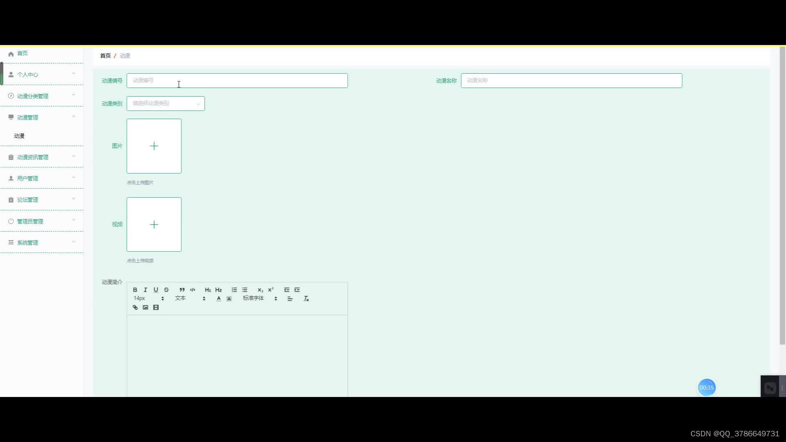Click the 动漫名称 input field
Image resolution: width=786 pixels, height=442 pixels.
(x=571, y=81)
